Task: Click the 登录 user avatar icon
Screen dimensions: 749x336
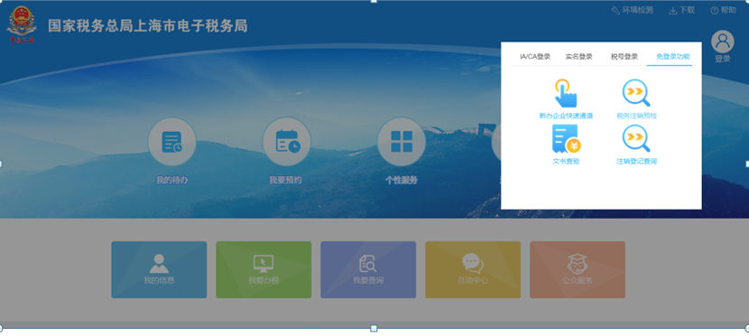Action: [x=722, y=42]
